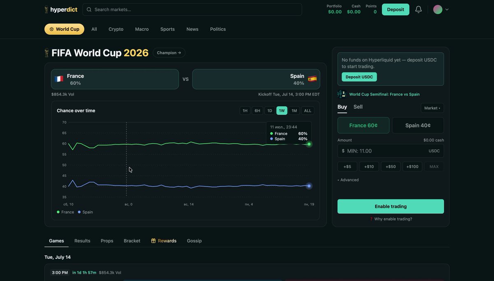Select the Macro category
494x281 pixels.
tap(142, 29)
